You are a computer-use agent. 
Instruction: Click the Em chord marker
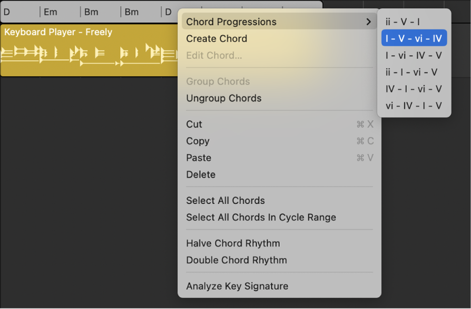point(50,11)
